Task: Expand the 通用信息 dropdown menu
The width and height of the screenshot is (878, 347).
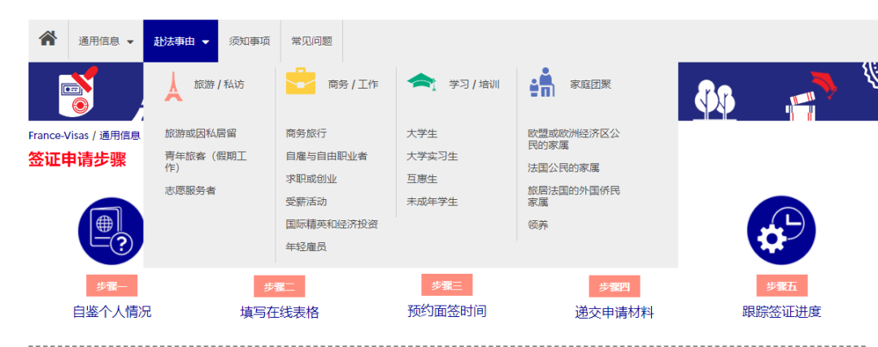Action: coord(106,41)
